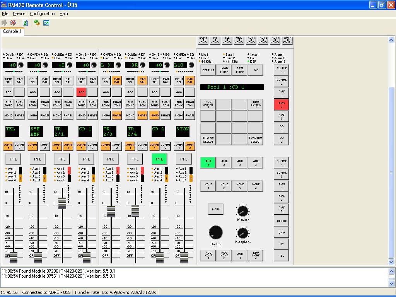Viewport: 396px width, 297px height.
Task: Click the SYM AMP channel name display
Action: coord(36,131)
